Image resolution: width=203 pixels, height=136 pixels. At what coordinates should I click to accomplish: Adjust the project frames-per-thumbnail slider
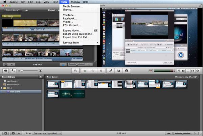click(x=77, y=64)
